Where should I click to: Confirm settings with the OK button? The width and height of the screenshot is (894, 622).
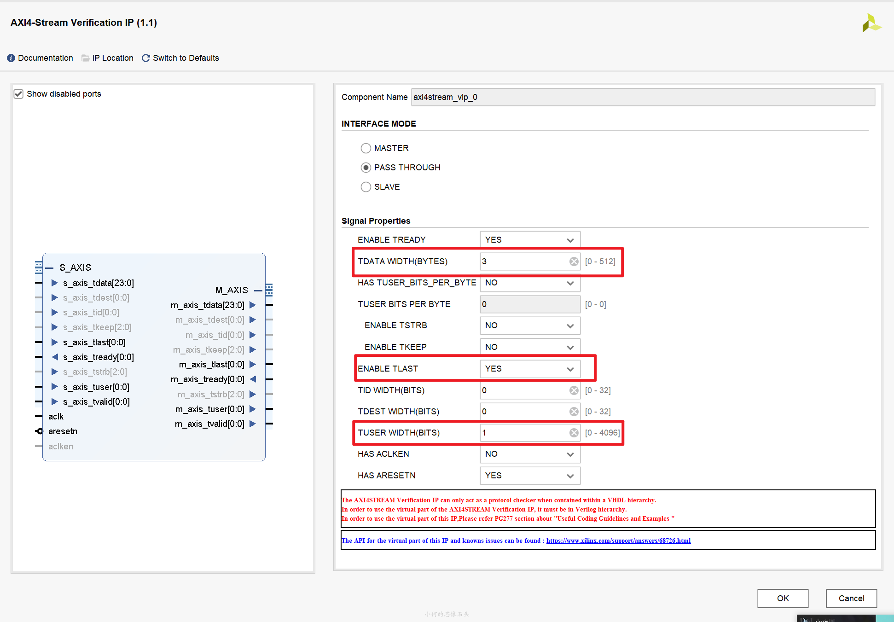click(783, 598)
